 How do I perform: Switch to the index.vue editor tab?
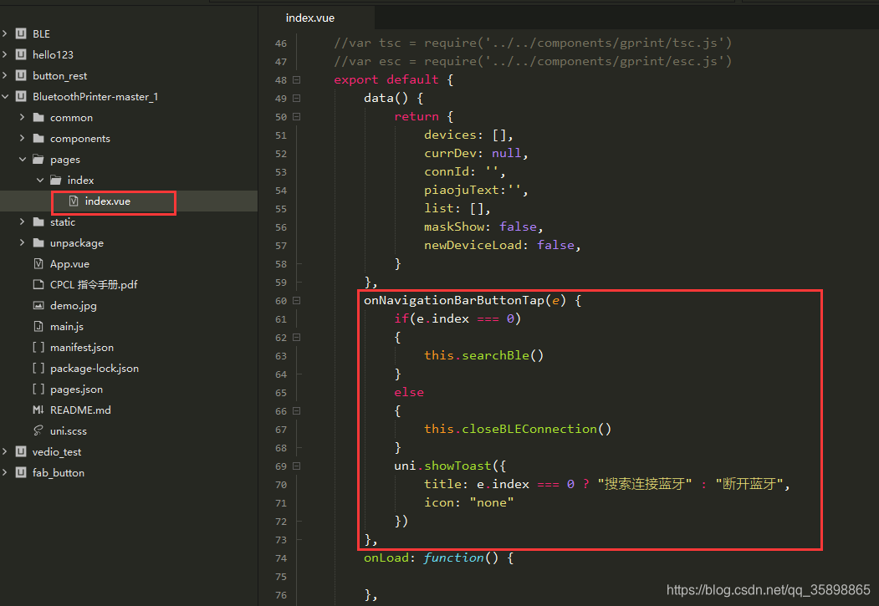coord(310,18)
